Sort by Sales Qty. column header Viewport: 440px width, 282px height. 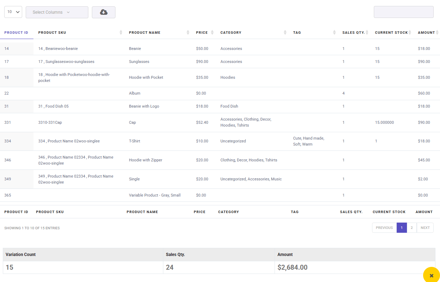(x=353, y=33)
